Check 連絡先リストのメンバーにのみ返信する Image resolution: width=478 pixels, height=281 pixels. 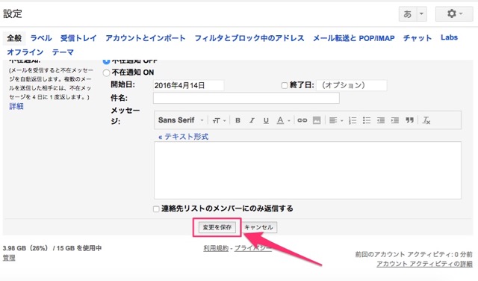point(156,209)
